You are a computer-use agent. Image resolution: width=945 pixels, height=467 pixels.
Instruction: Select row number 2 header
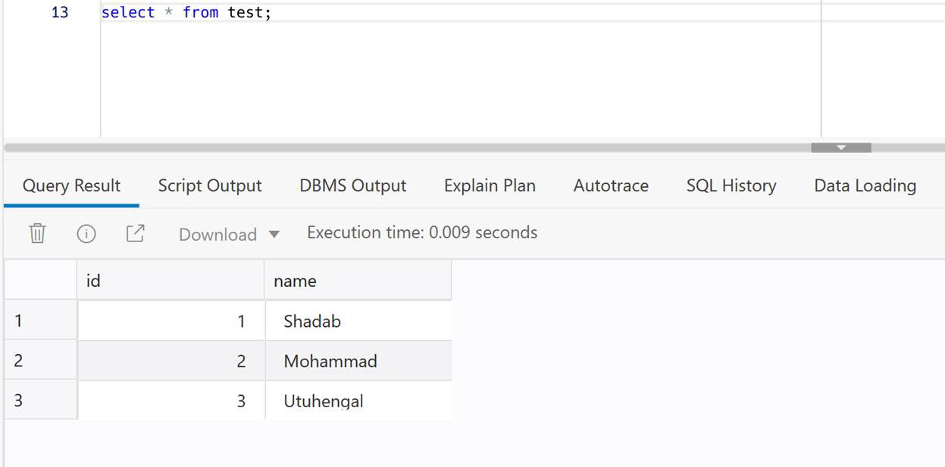tap(39, 361)
